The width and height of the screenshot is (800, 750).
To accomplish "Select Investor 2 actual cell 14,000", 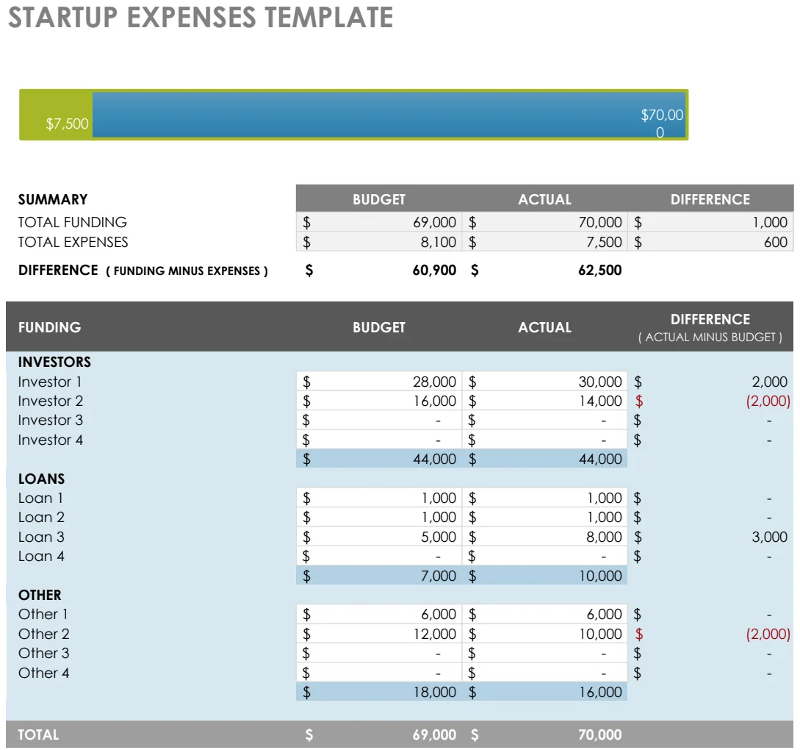I will point(545,401).
